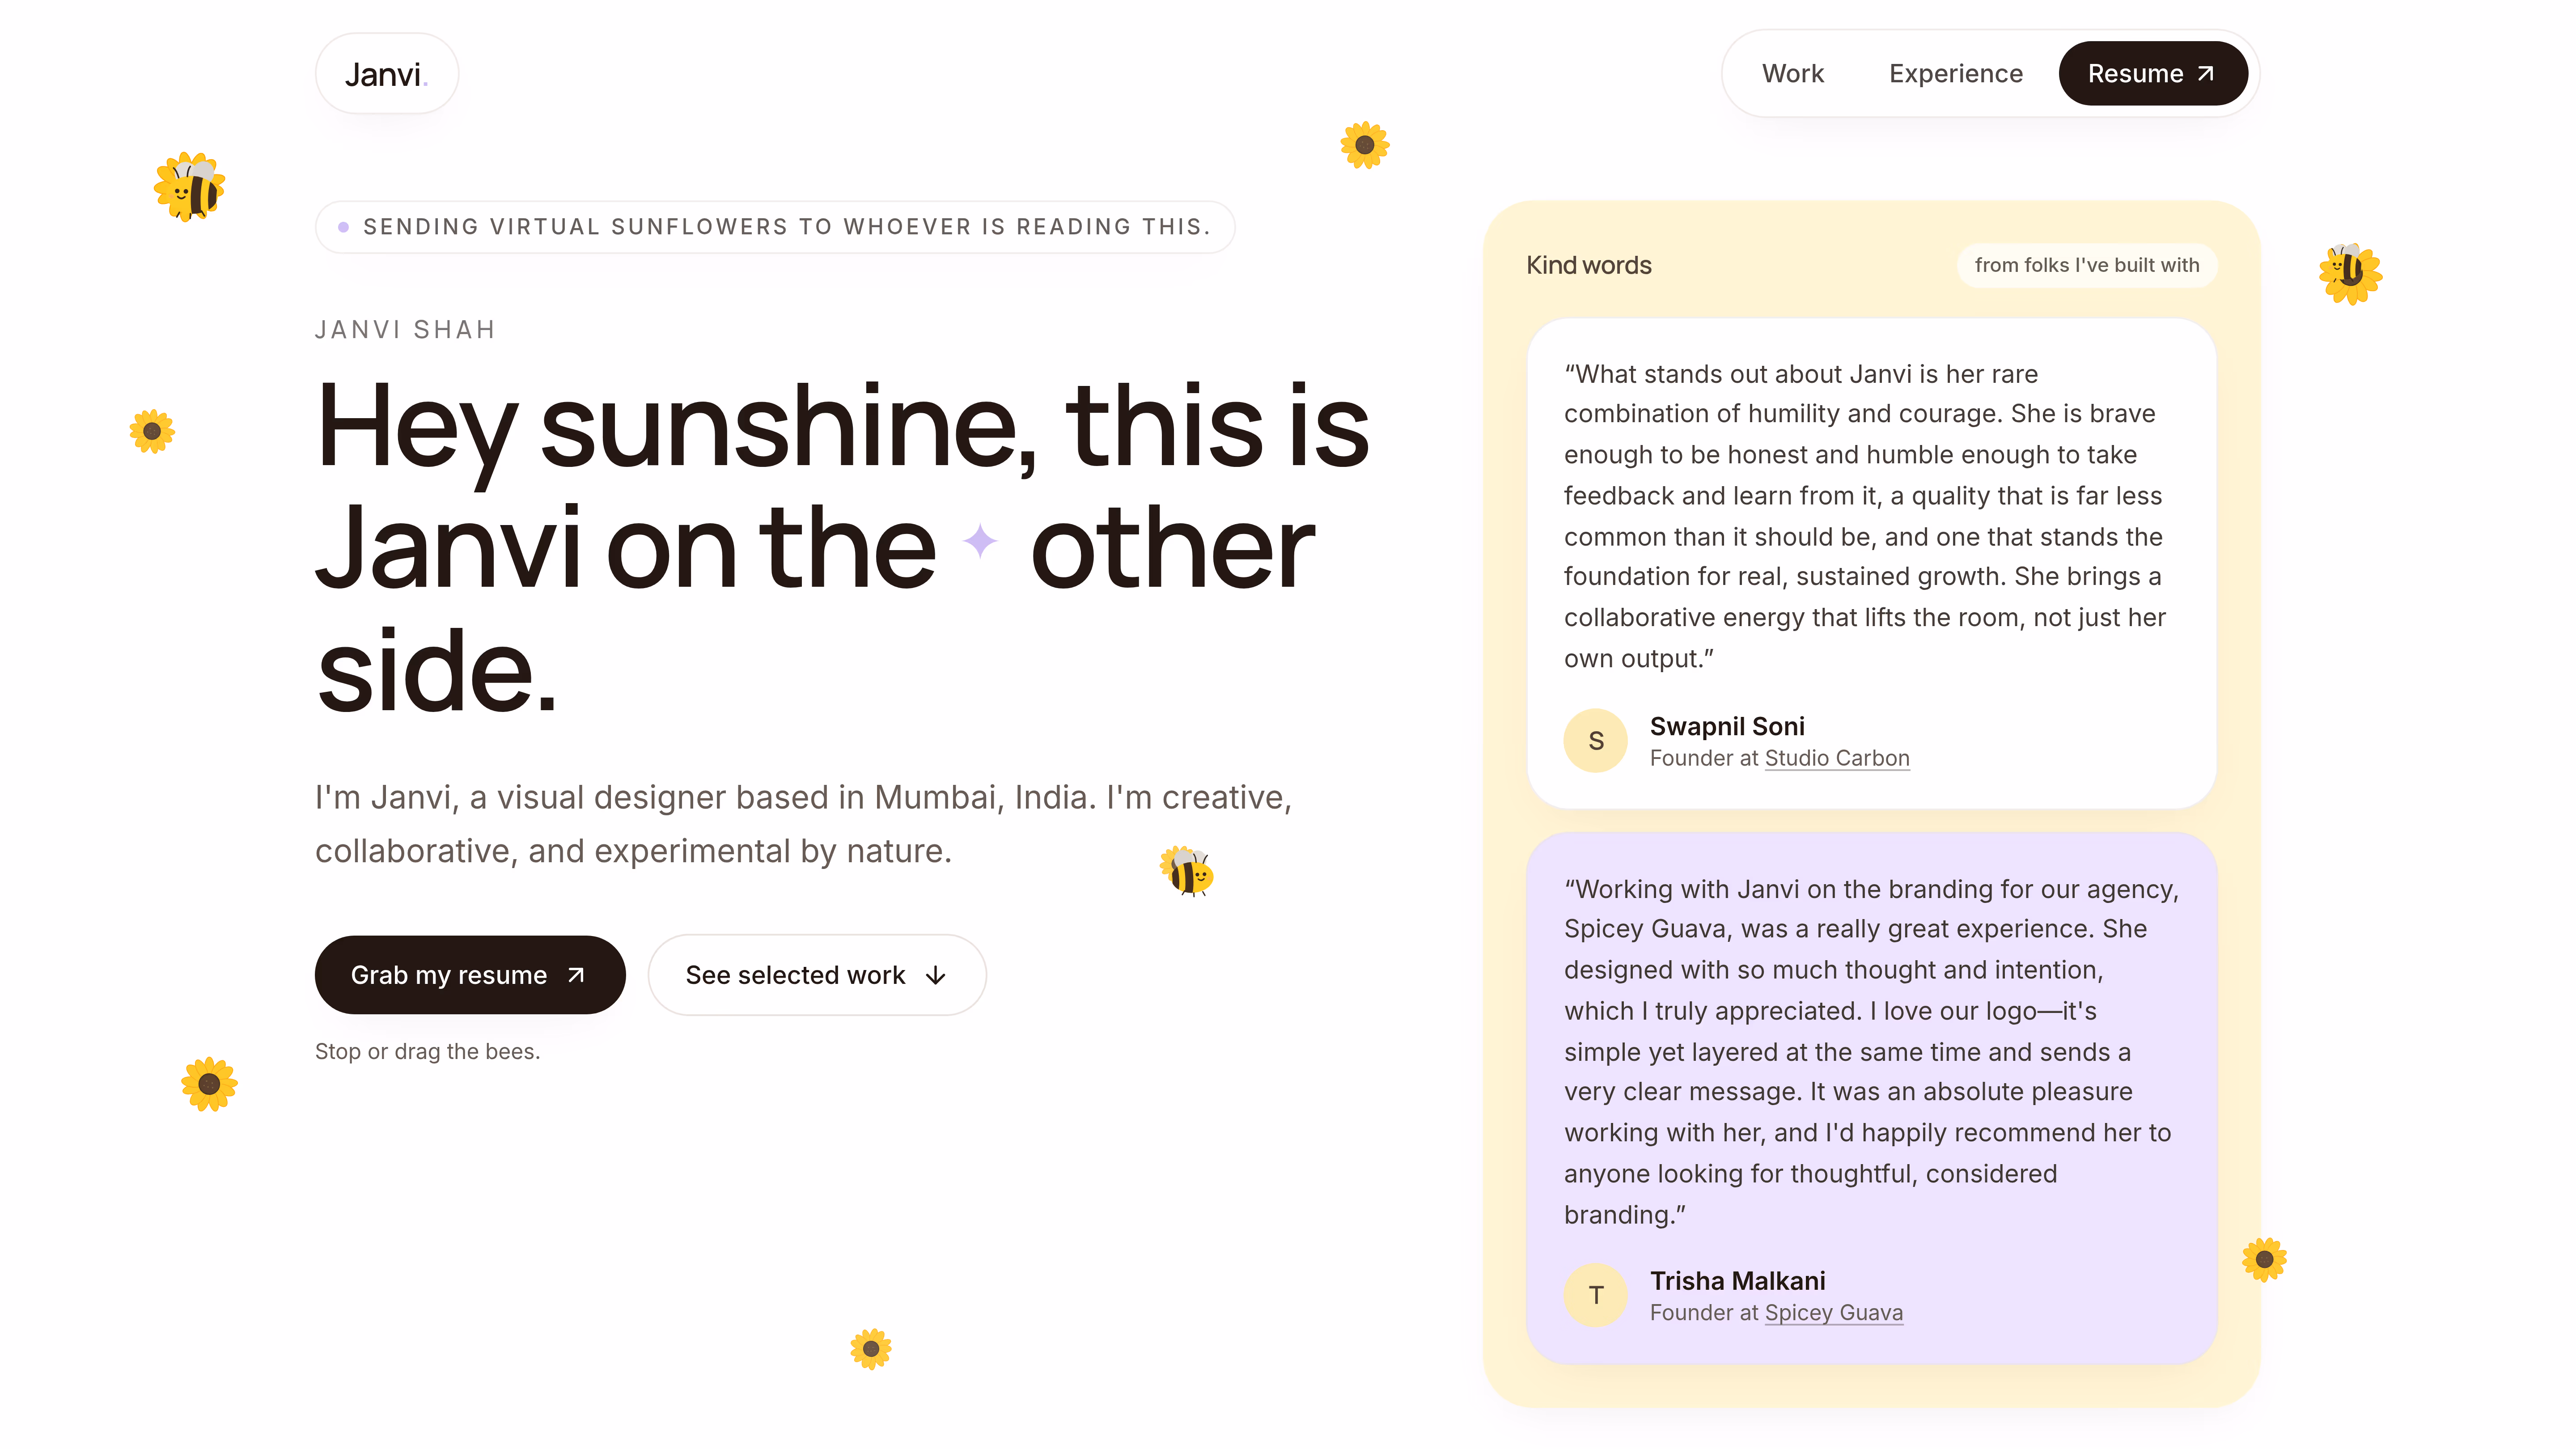
Task: Click the bee on sunflower near top-left
Action: pos(189,187)
